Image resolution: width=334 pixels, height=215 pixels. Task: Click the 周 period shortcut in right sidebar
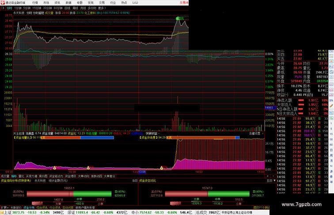click(x=331, y=155)
